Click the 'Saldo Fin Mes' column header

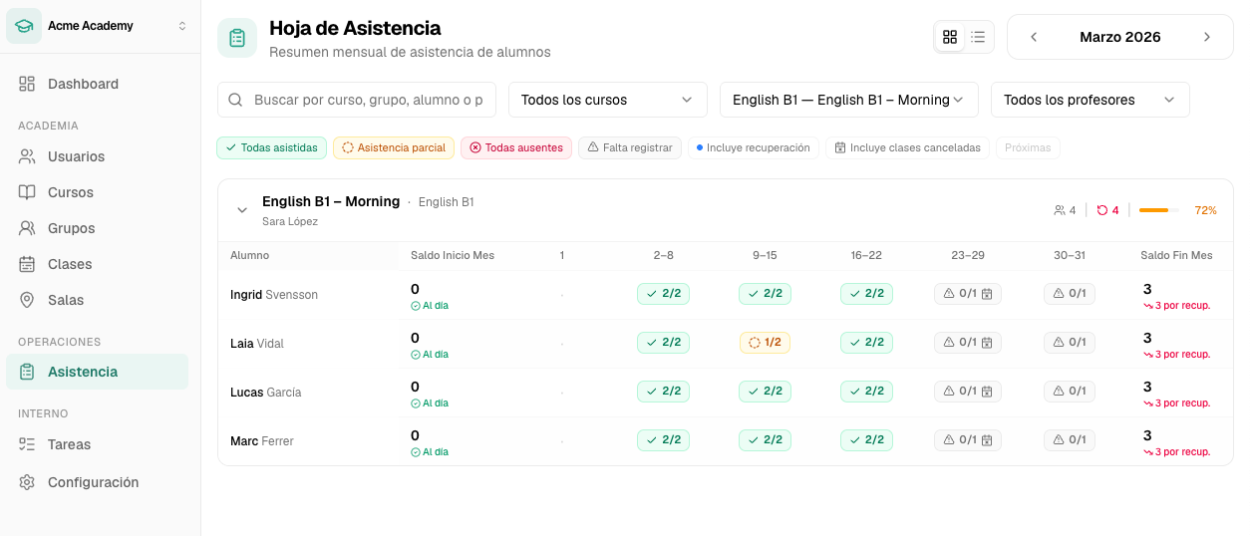(1176, 256)
